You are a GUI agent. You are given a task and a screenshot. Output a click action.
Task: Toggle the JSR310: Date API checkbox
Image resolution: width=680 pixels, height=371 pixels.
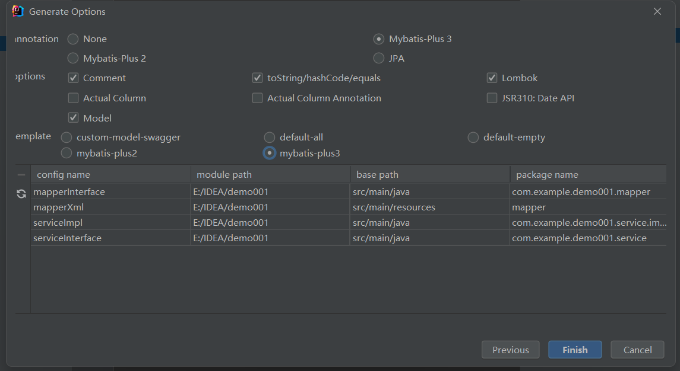pos(492,98)
